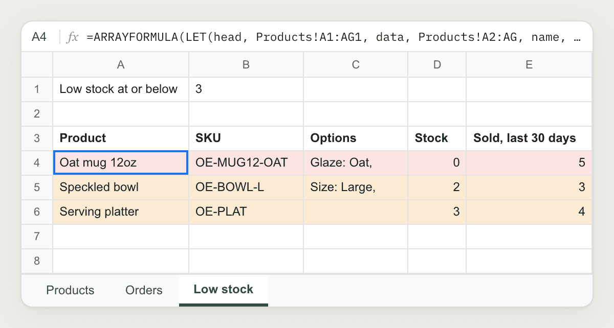The image size is (614, 328).
Task: Click the 'OE-MUG12-OAT' SKU cell
Action: tap(246, 163)
